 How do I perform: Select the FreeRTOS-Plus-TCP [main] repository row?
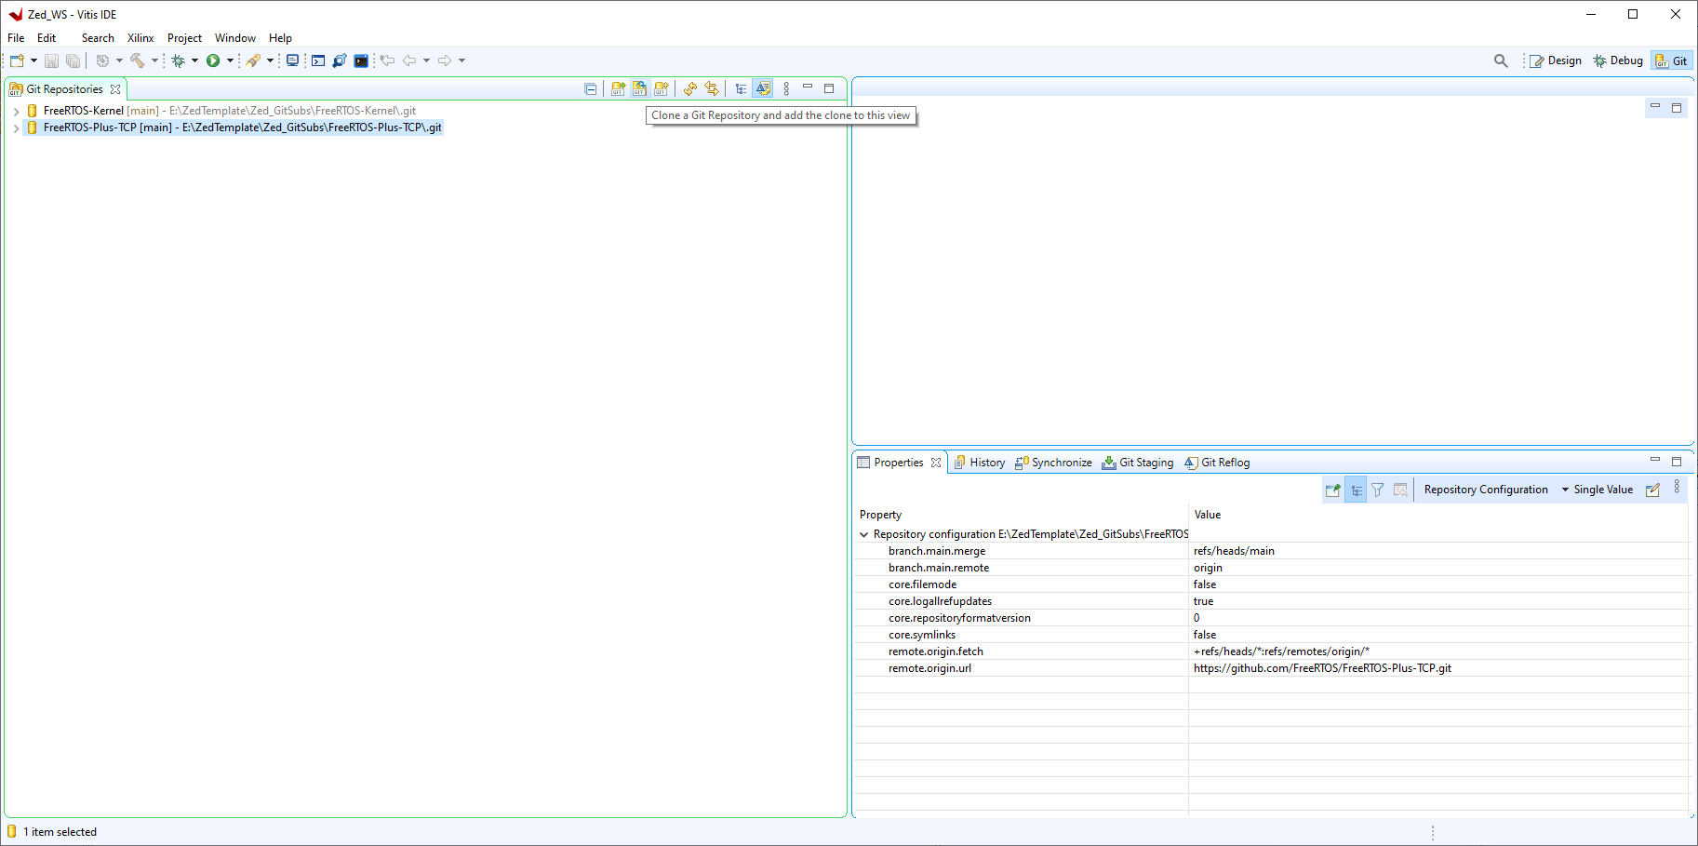click(234, 128)
